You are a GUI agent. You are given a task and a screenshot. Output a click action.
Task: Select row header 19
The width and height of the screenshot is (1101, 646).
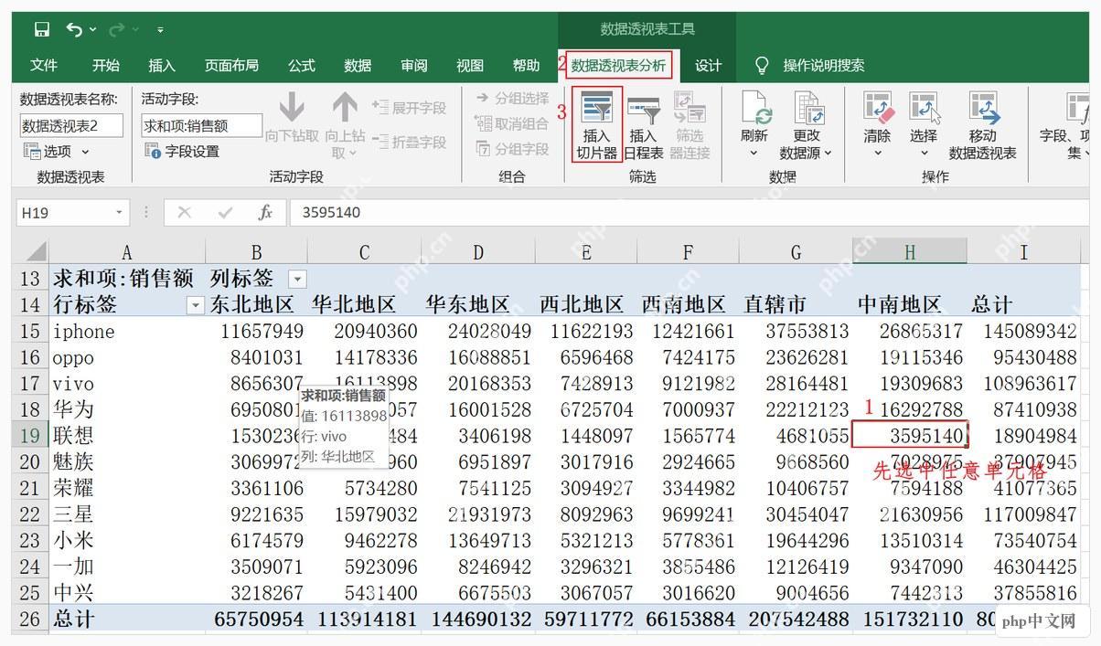coord(30,435)
